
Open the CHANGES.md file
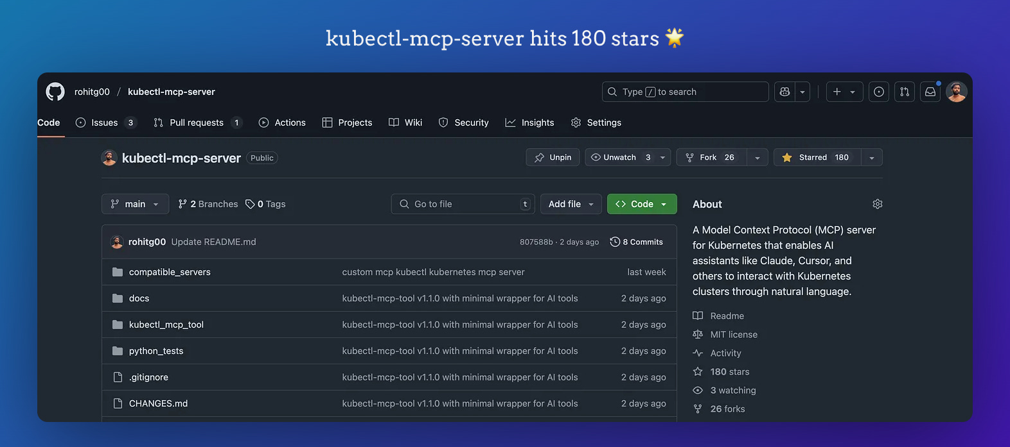pos(158,403)
